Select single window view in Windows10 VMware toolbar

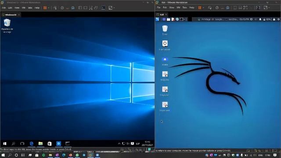(86, 8)
